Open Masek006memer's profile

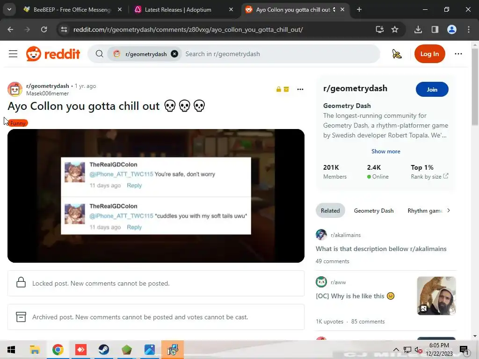pyautogui.click(x=47, y=93)
